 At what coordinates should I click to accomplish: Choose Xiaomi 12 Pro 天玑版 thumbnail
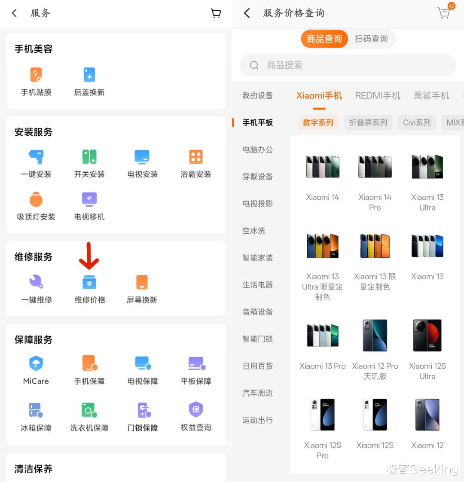375,335
